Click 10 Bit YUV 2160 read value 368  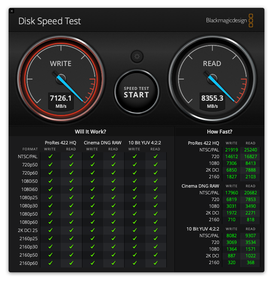pyautogui.click(x=251, y=263)
